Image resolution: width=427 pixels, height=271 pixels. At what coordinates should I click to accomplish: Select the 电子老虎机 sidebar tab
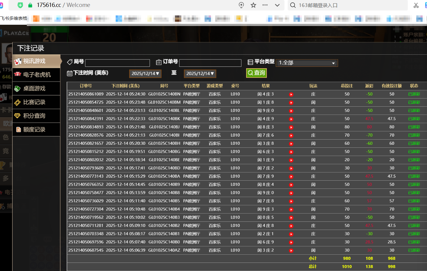(37, 75)
